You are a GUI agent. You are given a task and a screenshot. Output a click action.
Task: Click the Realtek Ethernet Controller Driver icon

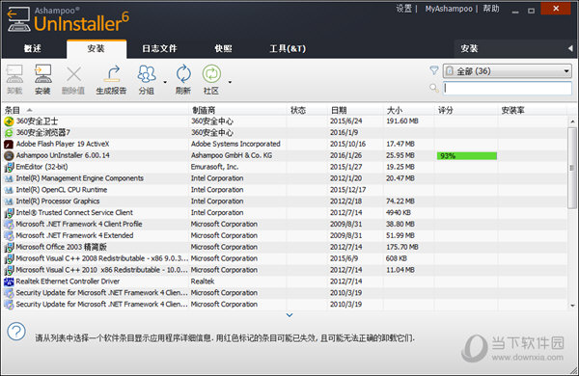click(x=9, y=282)
